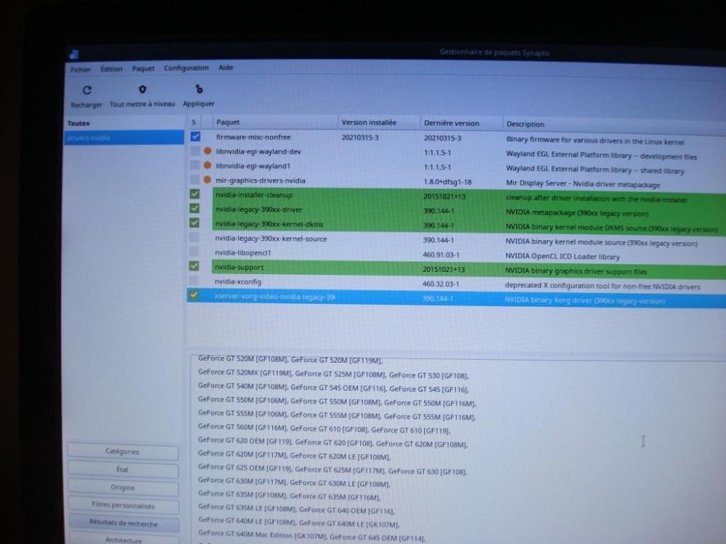This screenshot has height=544, width=726.
Task: Click the Résultats de recherche button
Action: (x=123, y=524)
